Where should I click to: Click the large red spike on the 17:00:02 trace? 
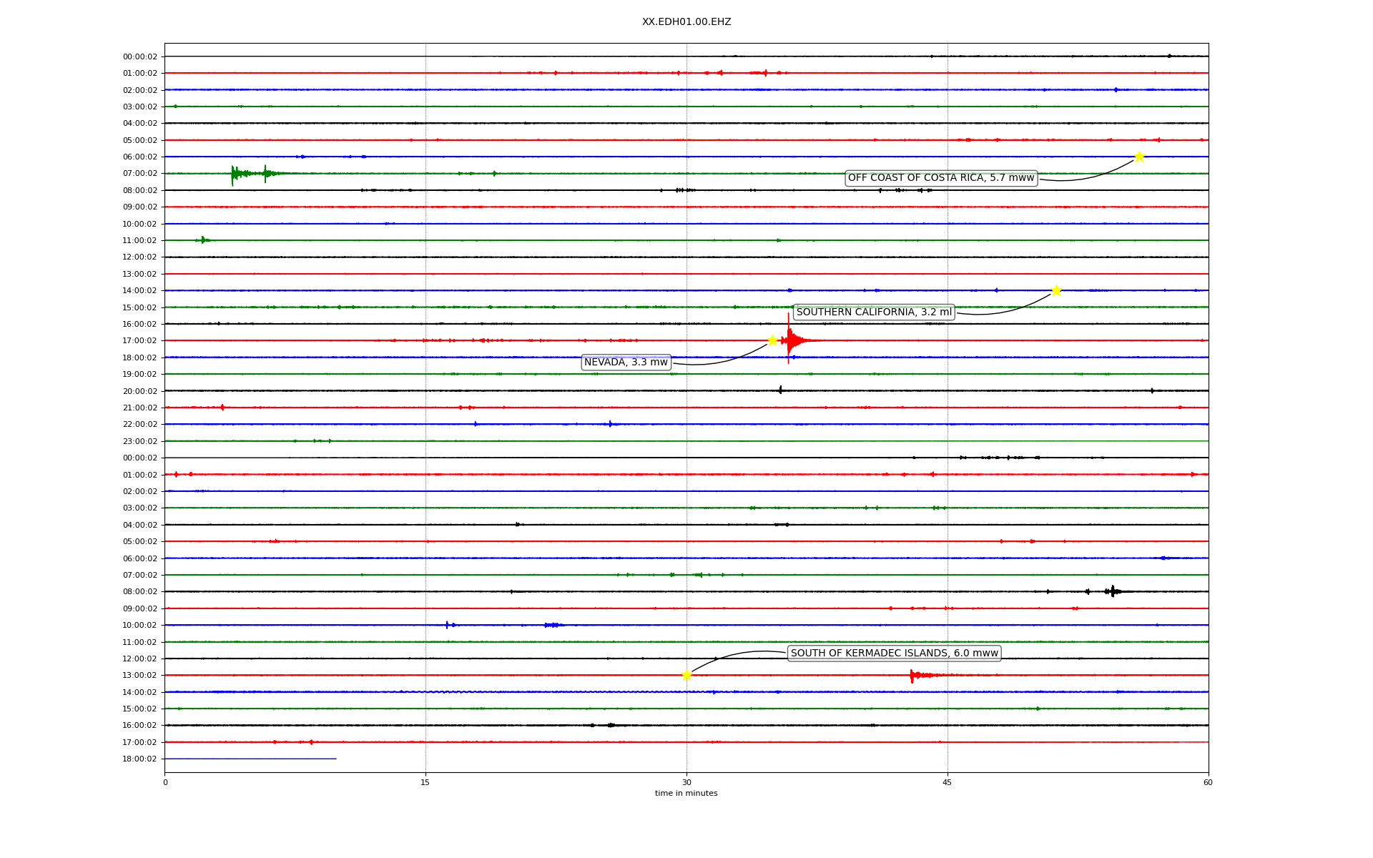click(789, 340)
